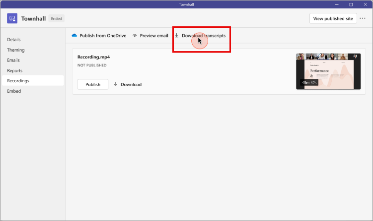Minimize the Townhall window
The image size is (373, 221).
click(337, 4)
